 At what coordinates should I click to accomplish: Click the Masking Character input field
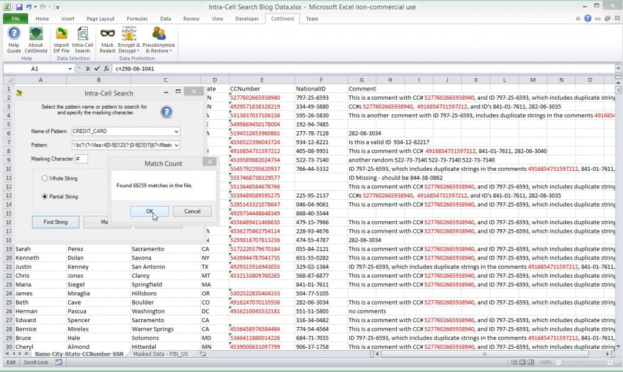(x=82, y=159)
